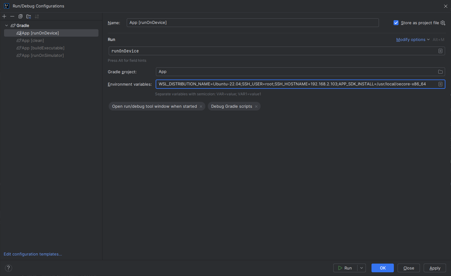The width and height of the screenshot is (451, 276).
Task: Open the environment variables editor icon
Action: click(x=440, y=84)
